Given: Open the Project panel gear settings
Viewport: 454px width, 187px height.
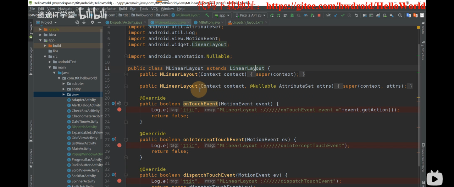Looking at the screenshot, I should 92,22.
